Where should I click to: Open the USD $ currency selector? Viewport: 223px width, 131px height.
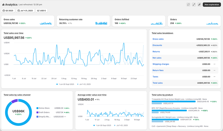(x=41, y=11)
